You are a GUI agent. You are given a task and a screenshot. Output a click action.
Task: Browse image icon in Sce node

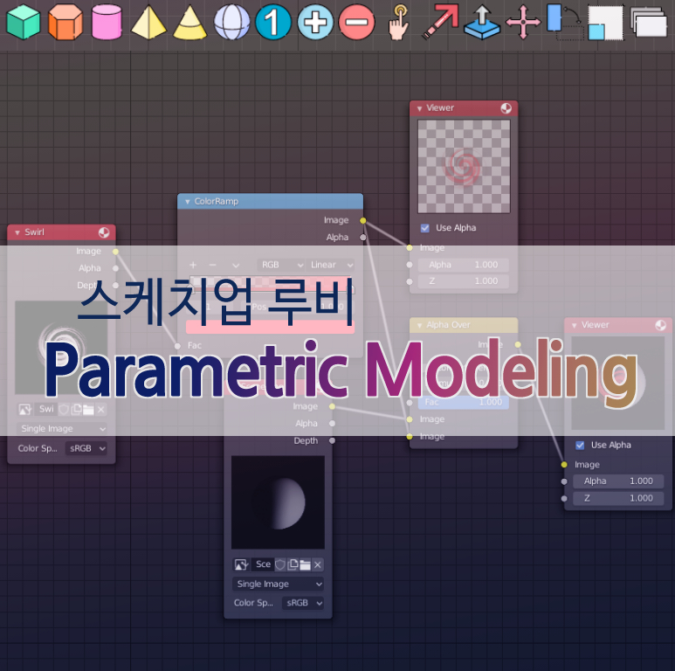point(242,564)
